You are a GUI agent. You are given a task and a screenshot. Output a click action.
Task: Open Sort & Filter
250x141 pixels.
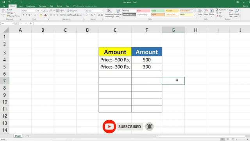tap(231, 13)
